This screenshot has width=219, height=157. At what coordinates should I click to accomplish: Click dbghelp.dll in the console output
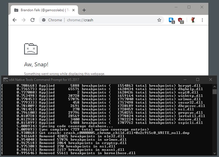[x=190, y=89]
